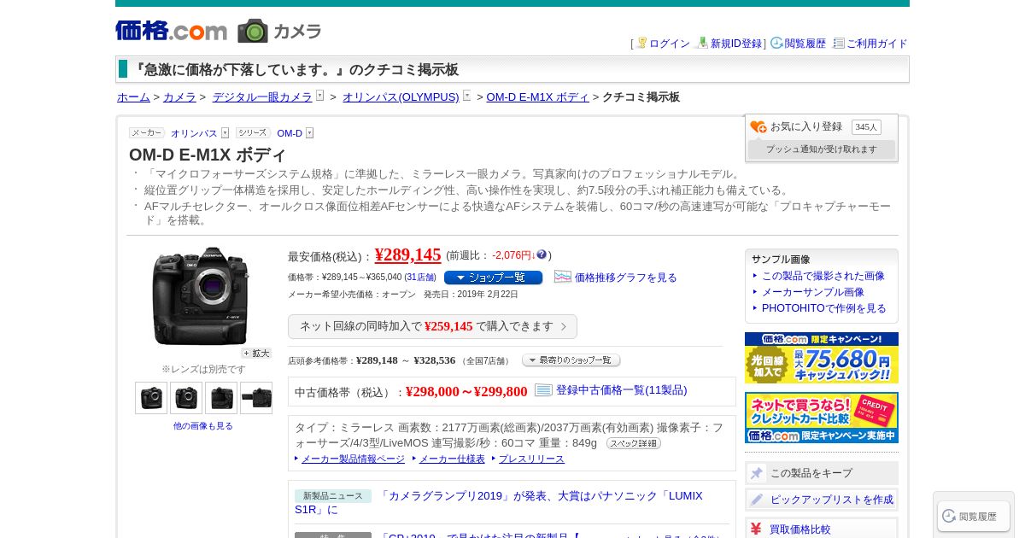This screenshot has width=1025, height=538.
Task: Click the ご利用ガイド link
Action: coord(877,44)
